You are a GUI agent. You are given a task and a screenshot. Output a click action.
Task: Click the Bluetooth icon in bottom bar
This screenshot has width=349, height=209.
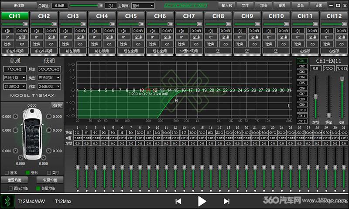8,201
